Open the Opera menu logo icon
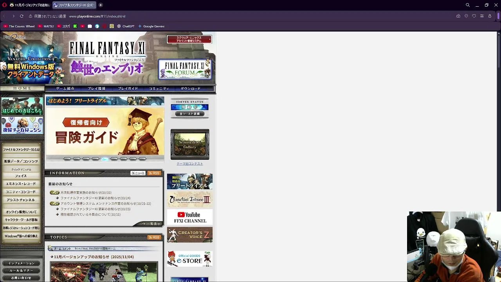The height and width of the screenshot is (282, 501). point(4,5)
